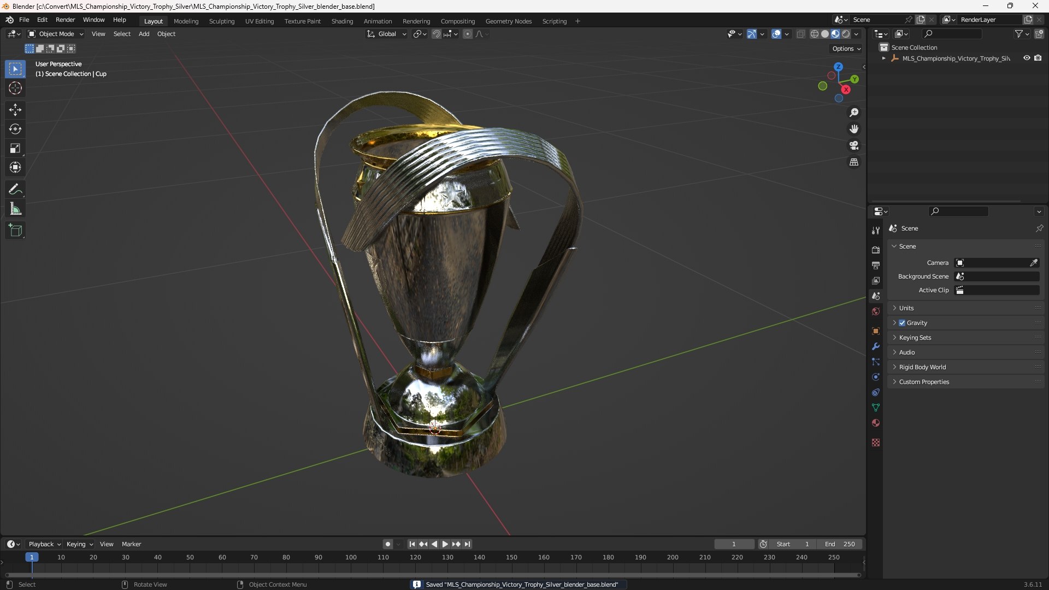Open the Playback dropdown
Screen dimensions: 1049x590
[44, 544]
